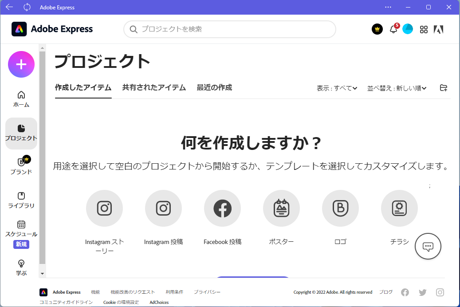The height and width of the screenshot is (307, 460).
Task: Open 学ぶ in sidebar
Action: (x=21, y=268)
